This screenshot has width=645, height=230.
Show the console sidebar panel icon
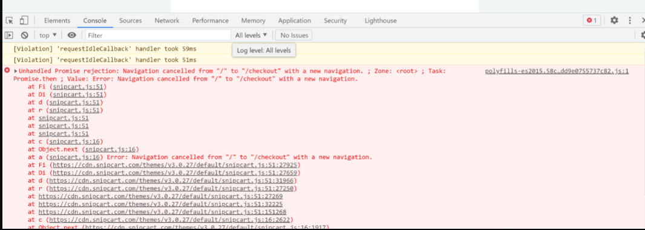[x=8, y=36]
